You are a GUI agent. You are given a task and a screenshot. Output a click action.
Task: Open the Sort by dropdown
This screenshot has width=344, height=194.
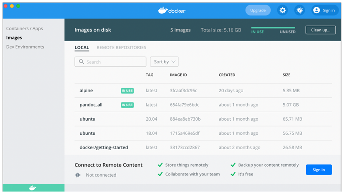click(164, 62)
